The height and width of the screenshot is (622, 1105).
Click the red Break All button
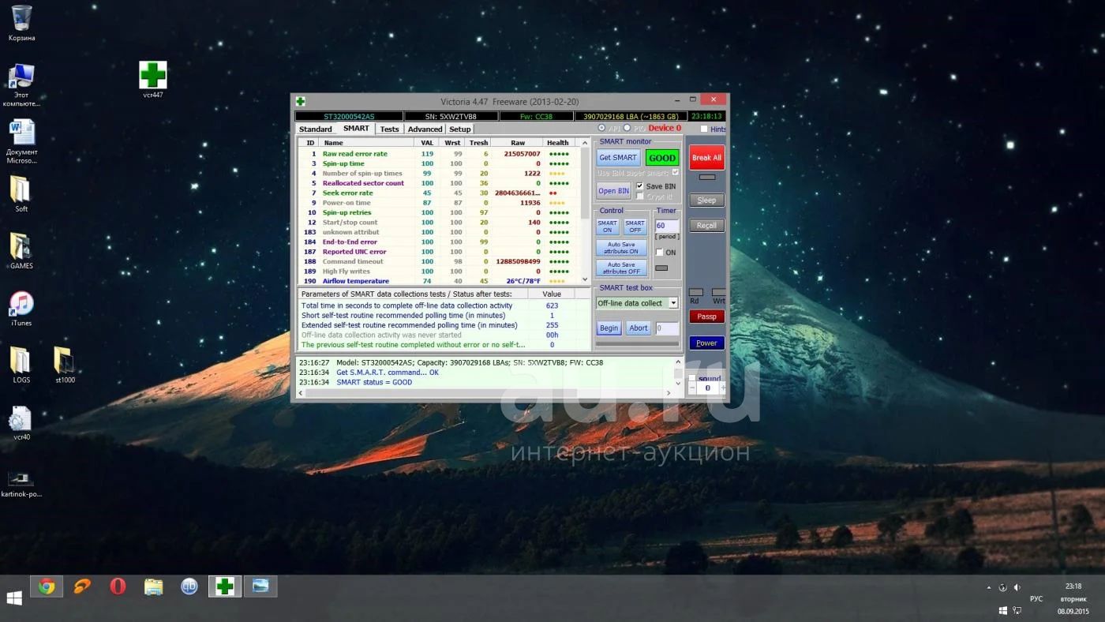point(706,157)
